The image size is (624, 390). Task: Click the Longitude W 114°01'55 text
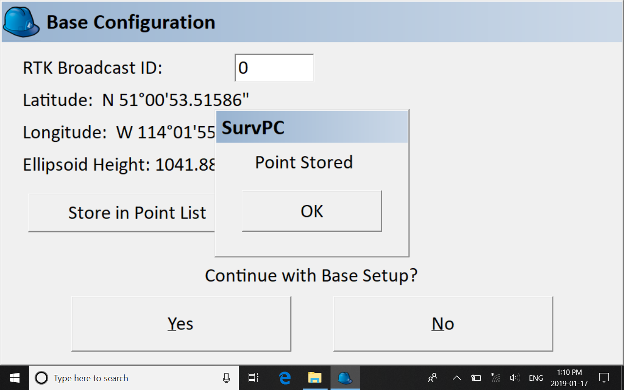pyautogui.click(x=119, y=132)
